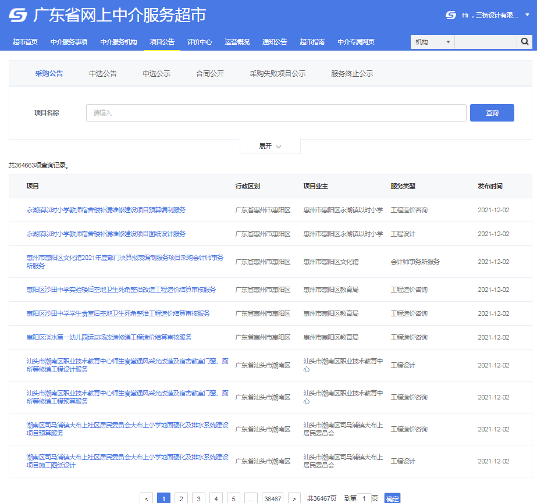Go to next page arrow in pagination

click(x=294, y=498)
